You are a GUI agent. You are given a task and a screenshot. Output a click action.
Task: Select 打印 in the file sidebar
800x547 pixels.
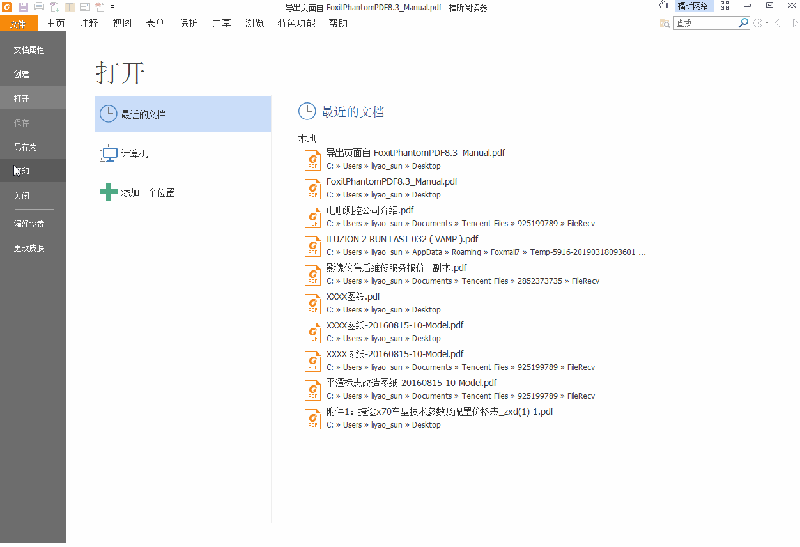click(x=33, y=171)
